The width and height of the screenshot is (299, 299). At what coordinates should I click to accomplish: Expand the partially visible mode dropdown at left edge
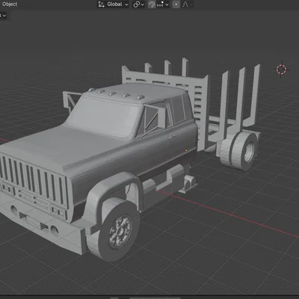pos(3,16)
